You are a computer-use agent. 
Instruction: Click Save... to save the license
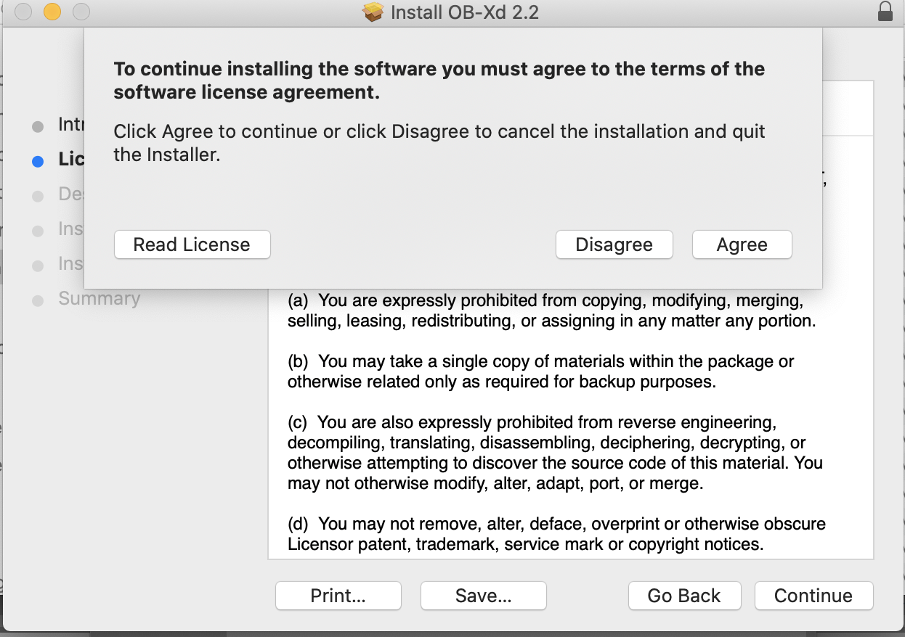click(483, 596)
